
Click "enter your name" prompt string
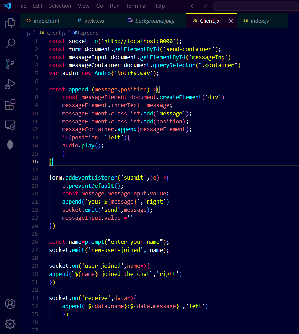click(x=135, y=242)
